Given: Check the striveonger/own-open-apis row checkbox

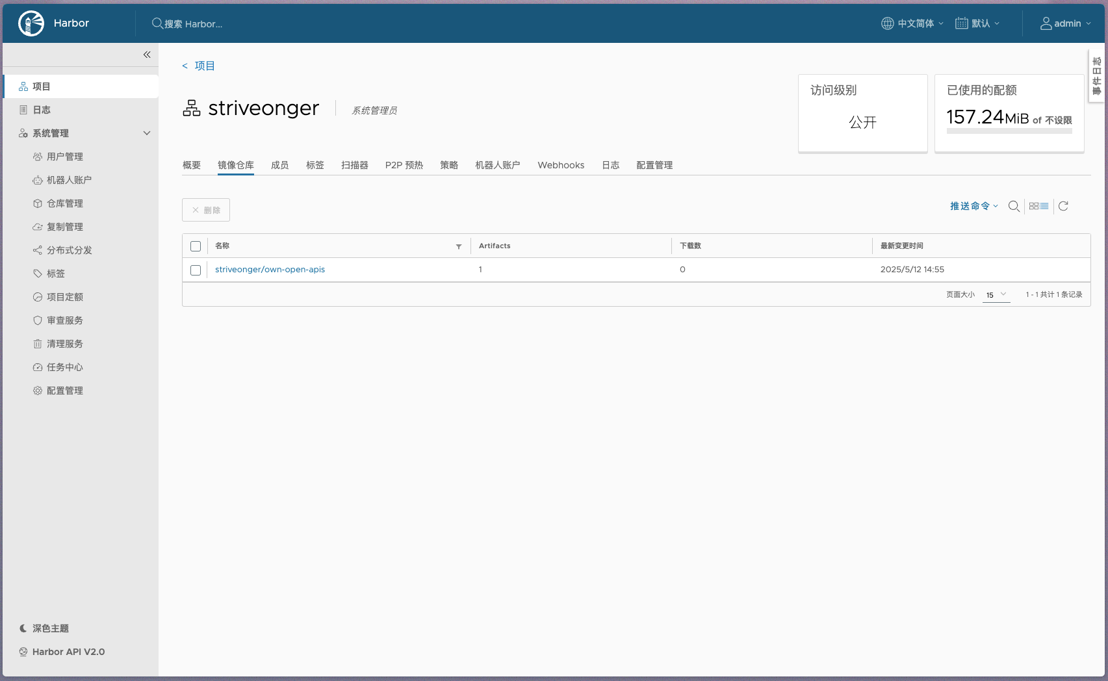Looking at the screenshot, I should (x=196, y=270).
